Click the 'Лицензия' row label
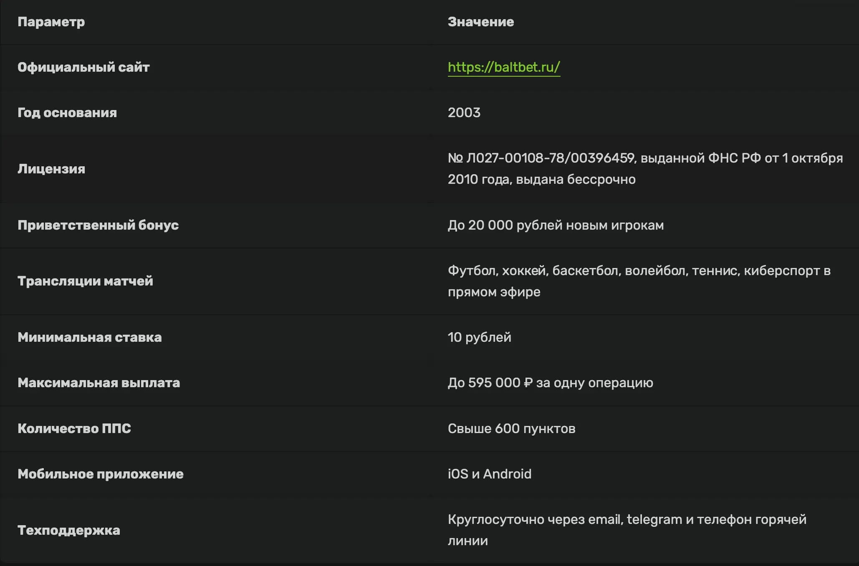This screenshot has width=859, height=566. (51, 169)
